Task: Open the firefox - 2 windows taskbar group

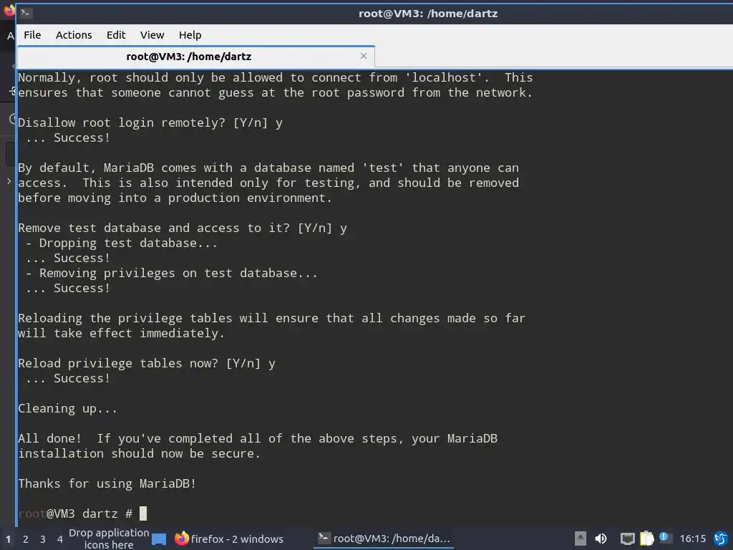Action: coord(229,539)
